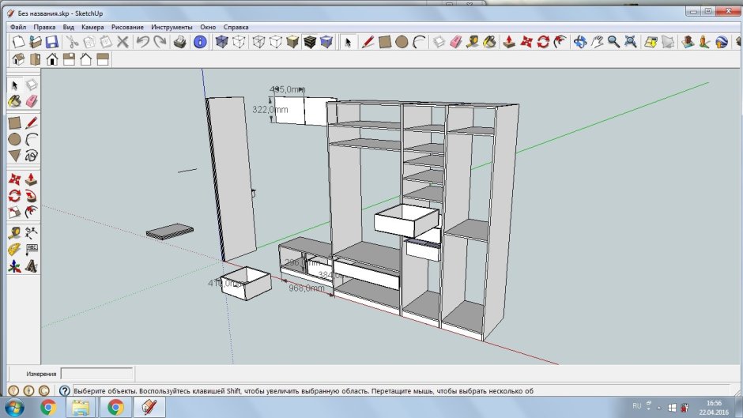
Task: Create a new model with the New icon
Action: coord(18,42)
